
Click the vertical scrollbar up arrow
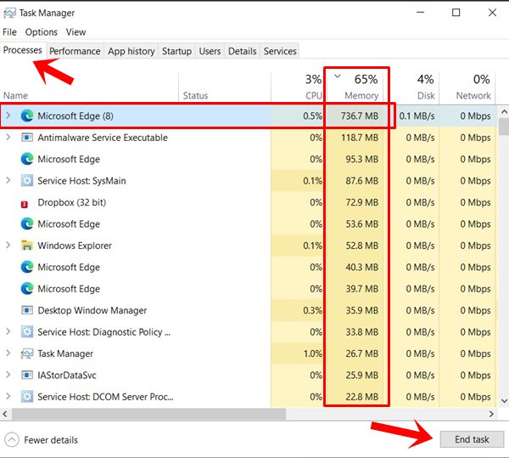504,112
